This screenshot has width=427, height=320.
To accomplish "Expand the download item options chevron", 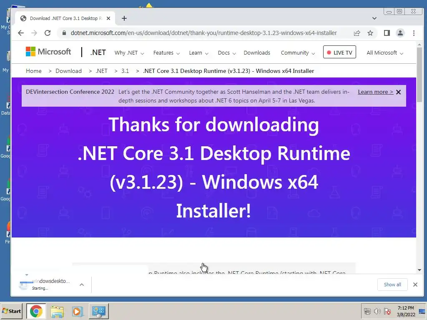I will [82, 285].
